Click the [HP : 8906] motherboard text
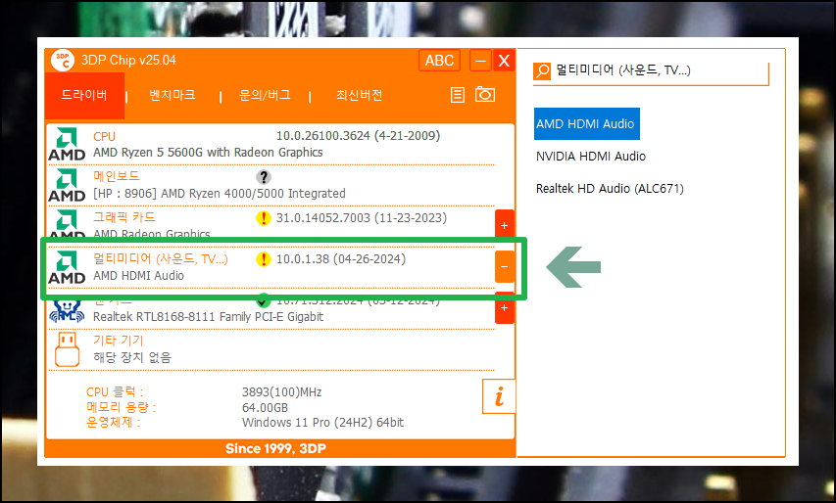This screenshot has height=503, width=836. (220, 194)
